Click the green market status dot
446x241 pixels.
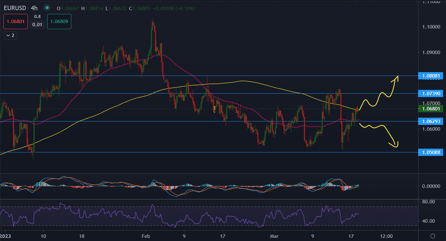(x=47, y=8)
